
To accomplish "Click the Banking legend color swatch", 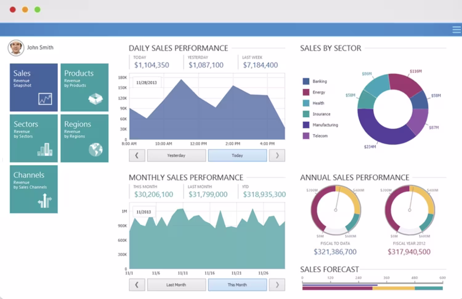I will (306, 81).
